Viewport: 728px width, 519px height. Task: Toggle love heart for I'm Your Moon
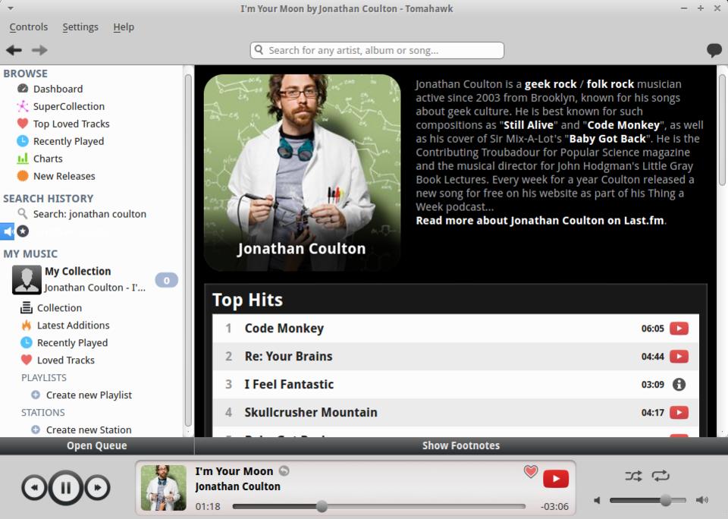(531, 472)
